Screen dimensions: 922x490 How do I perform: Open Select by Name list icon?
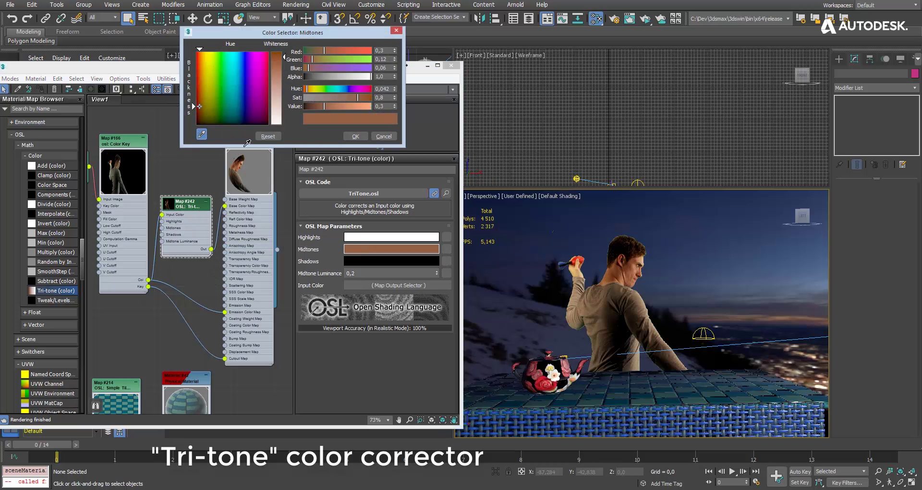(143, 19)
